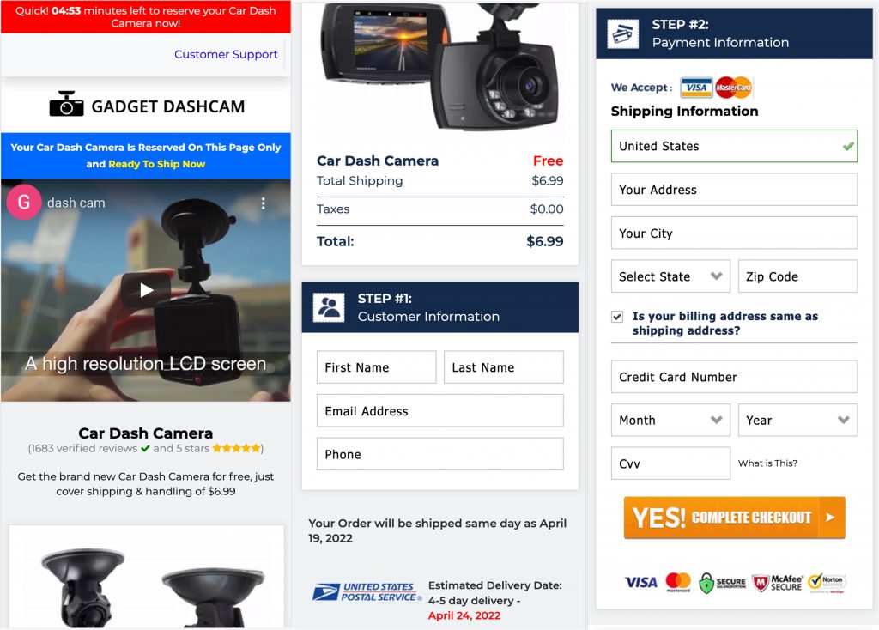Click the Email Address input field
The image size is (879, 630).
pos(440,411)
